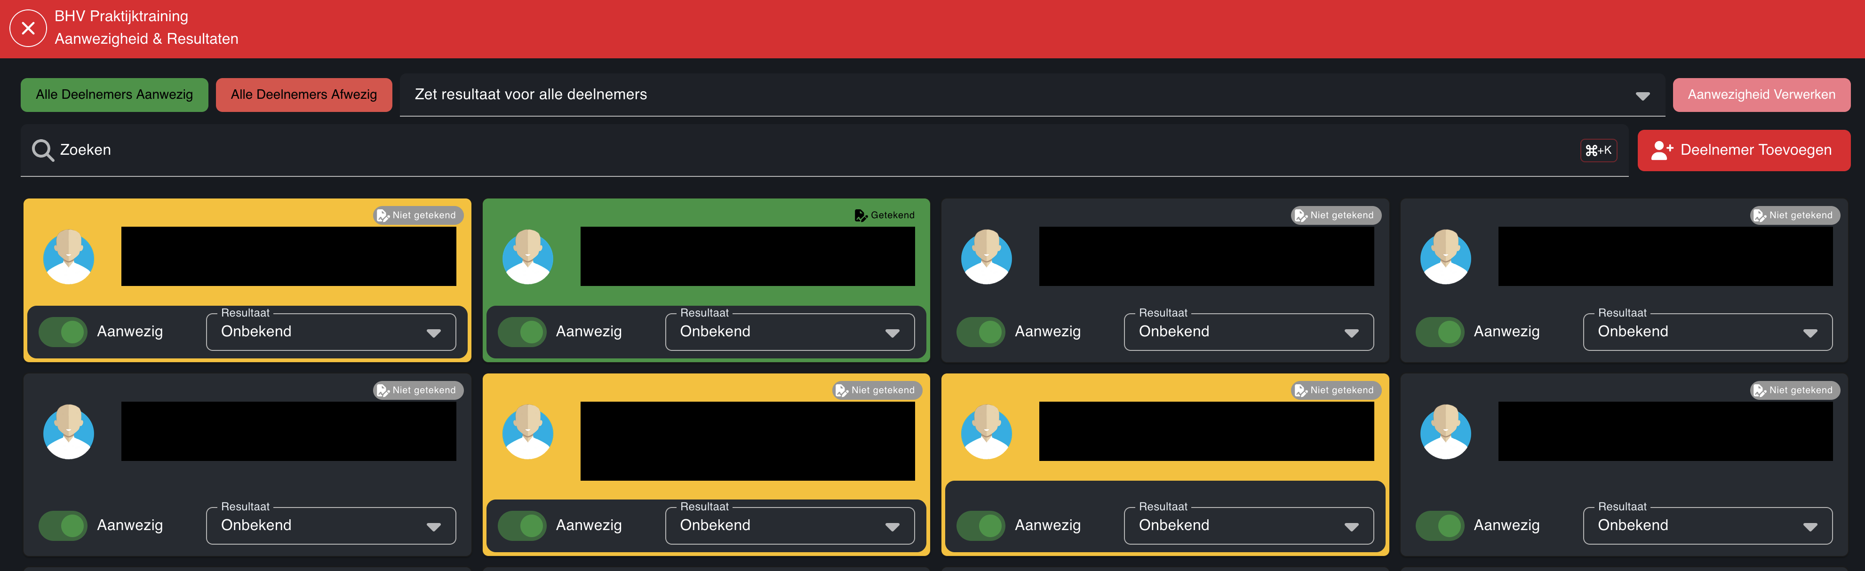The width and height of the screenshot is (1865, 571).
Task: Toggle Aanwezig switch on bottom-right card
Action: coord(1440,525)
